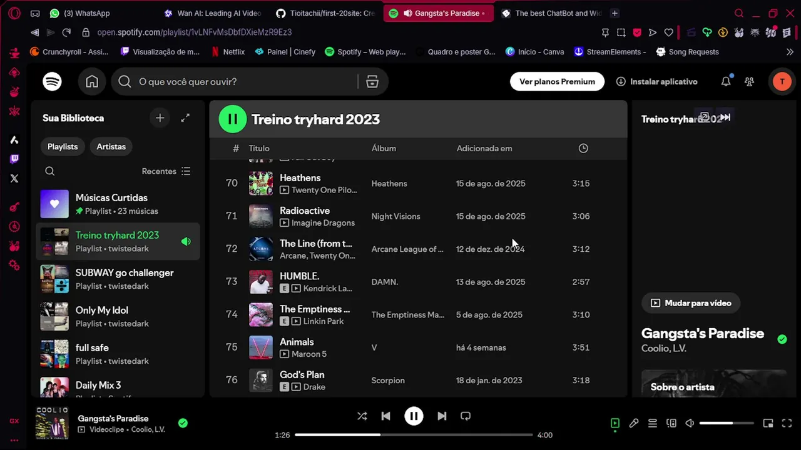Screen dimensions: 801x450
Task: Click the browser snapshot icon
Action: tap(621, 32)
